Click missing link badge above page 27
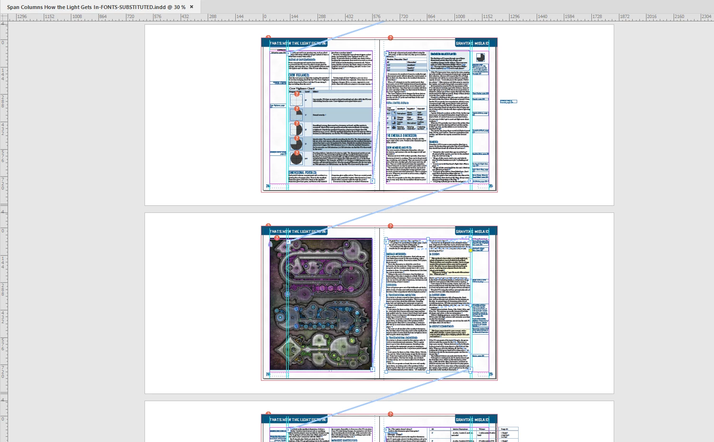Image resolution: width=714 pixels, height=442 pixels. point(390,226)
